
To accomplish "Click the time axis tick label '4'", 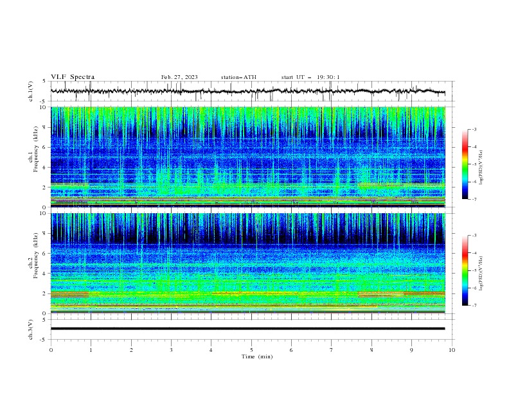I will (x=211, y=350).
